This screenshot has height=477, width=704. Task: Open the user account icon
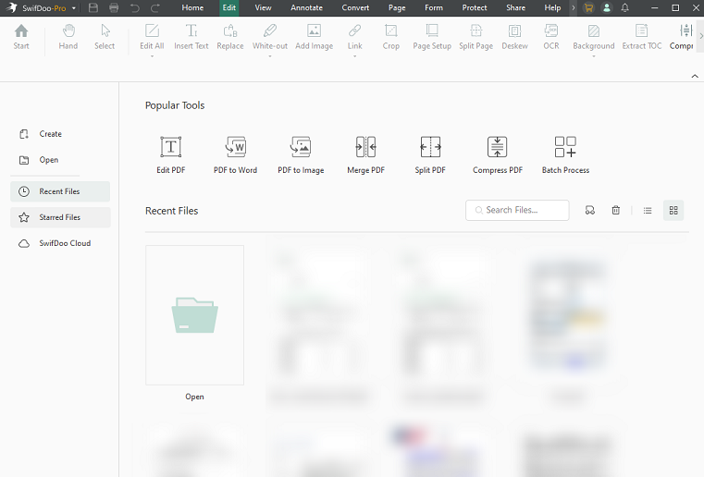coord(607,7)
